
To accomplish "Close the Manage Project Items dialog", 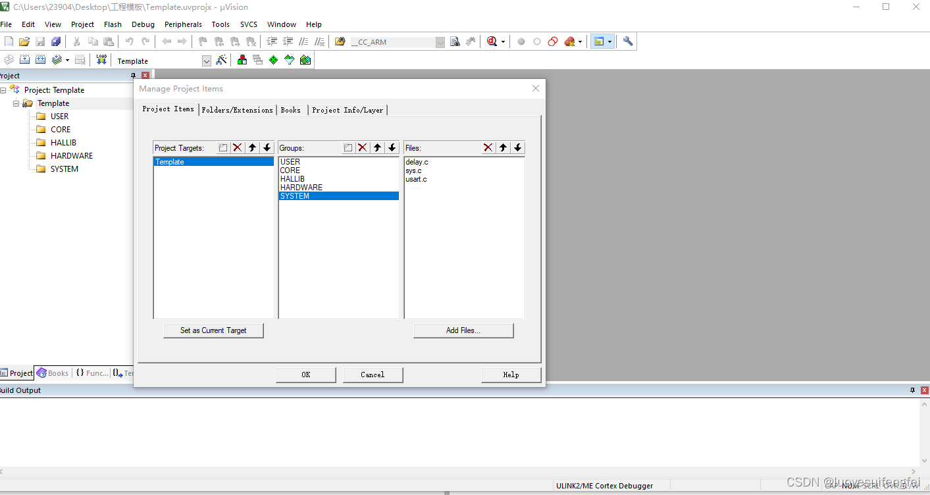I will [x=536, y=88].
